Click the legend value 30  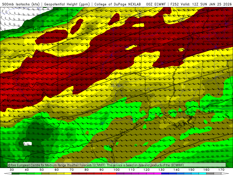click(x=12, y=170)
